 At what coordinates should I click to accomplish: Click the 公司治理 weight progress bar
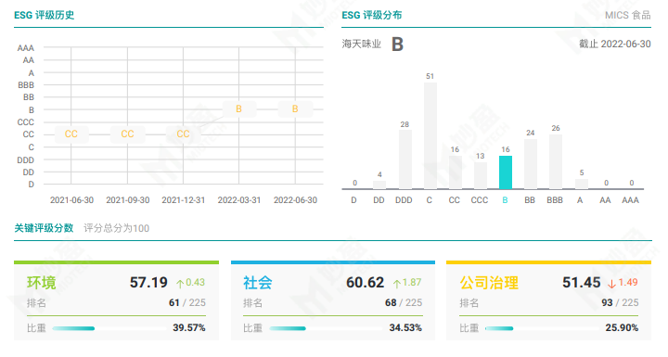[x=543, y=328]
